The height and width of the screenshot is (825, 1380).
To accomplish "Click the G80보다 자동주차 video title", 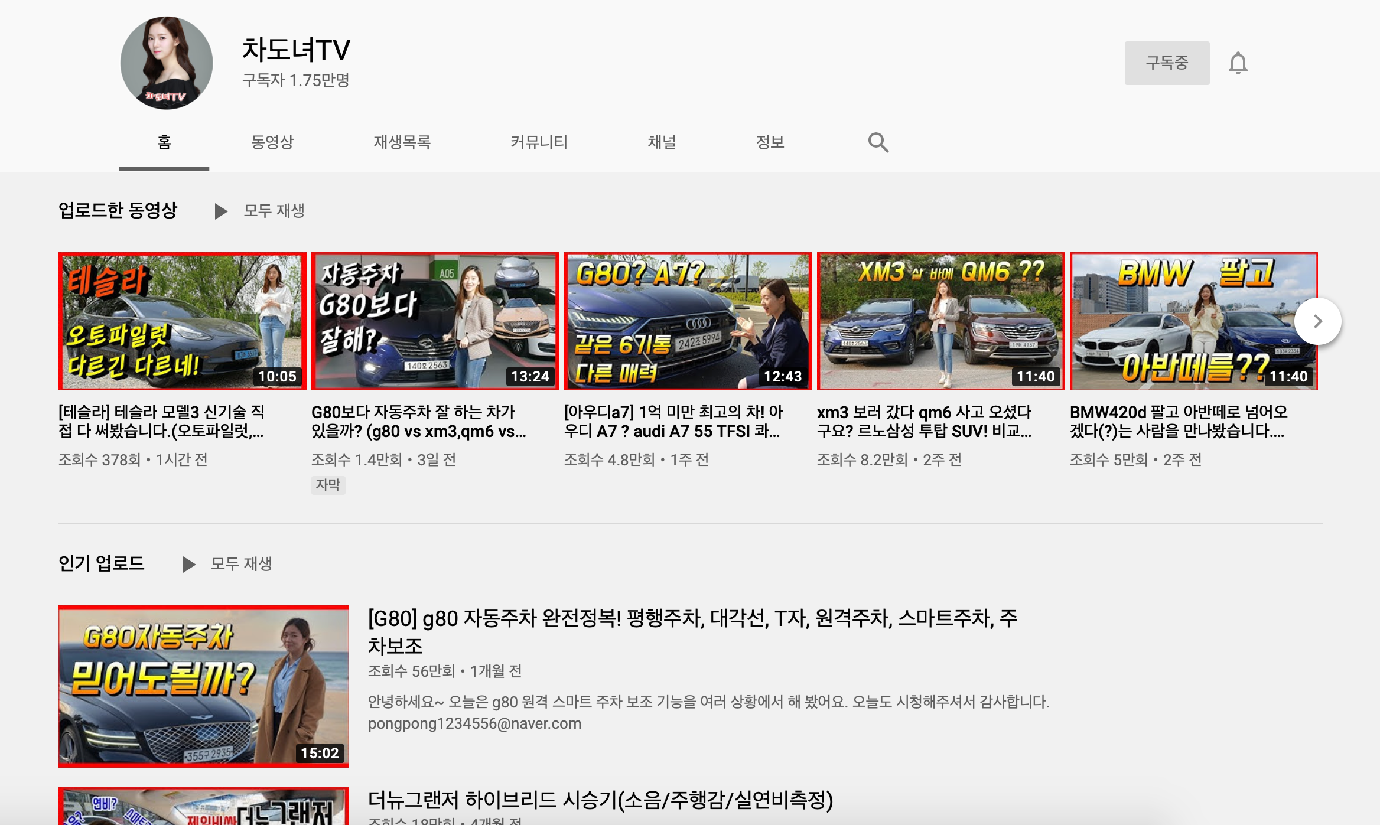I will (418, 421).
